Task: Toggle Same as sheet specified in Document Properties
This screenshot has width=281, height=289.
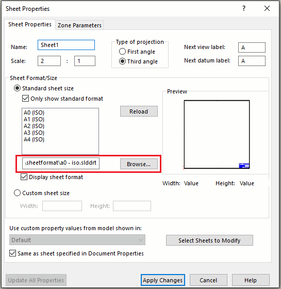Action: (12, 253)
